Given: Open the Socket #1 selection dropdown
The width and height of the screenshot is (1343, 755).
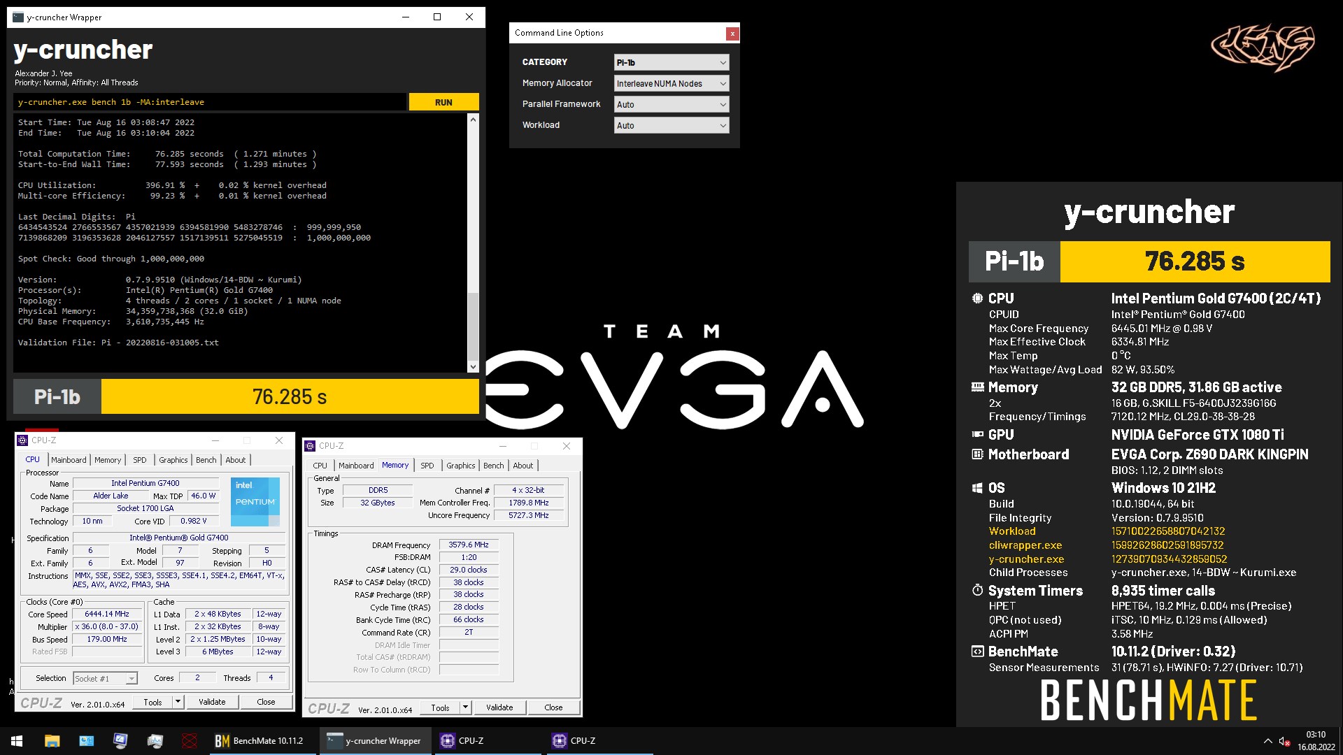Looking at the screenshot, I should point(105,678).
